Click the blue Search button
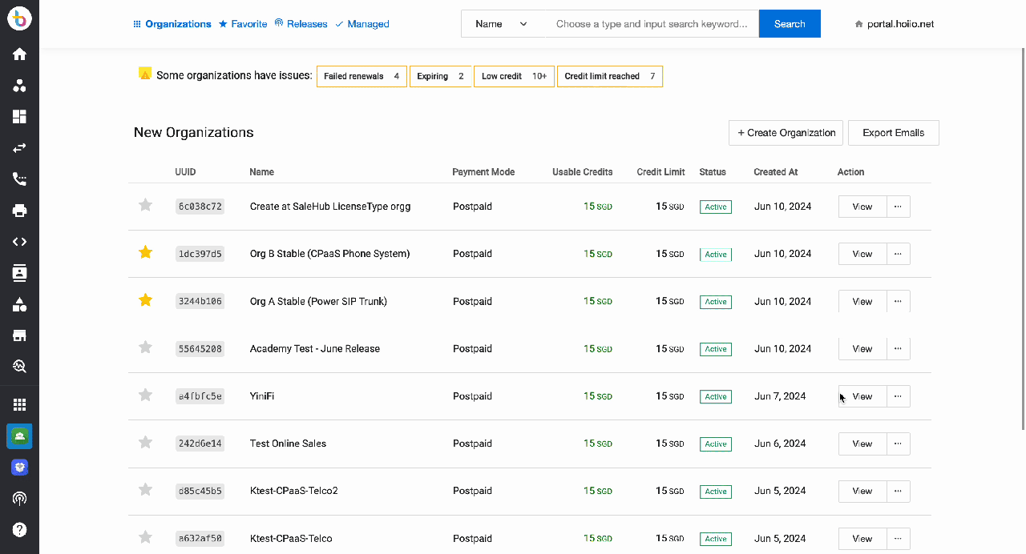 [x=790, y=24]
